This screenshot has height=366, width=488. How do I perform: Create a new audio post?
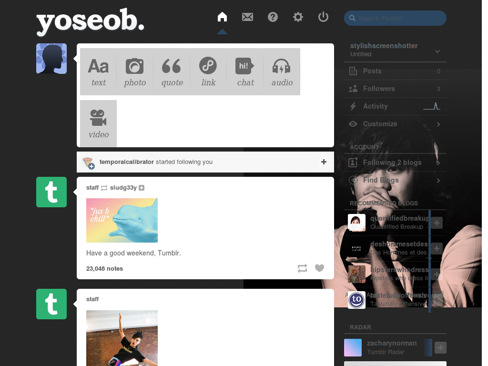coord(282,71)
